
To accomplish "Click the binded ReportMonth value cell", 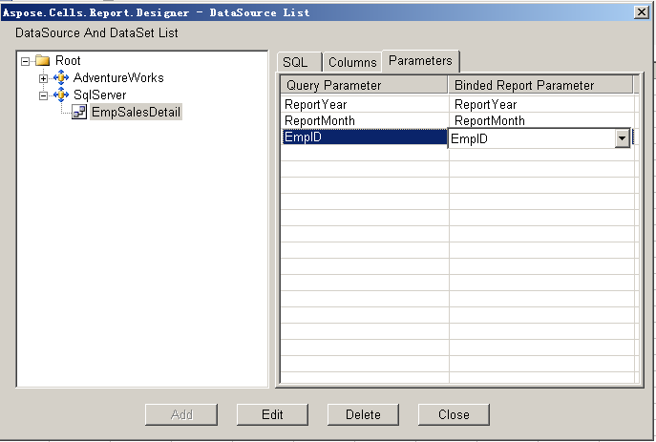I will [x=541, y=121].
